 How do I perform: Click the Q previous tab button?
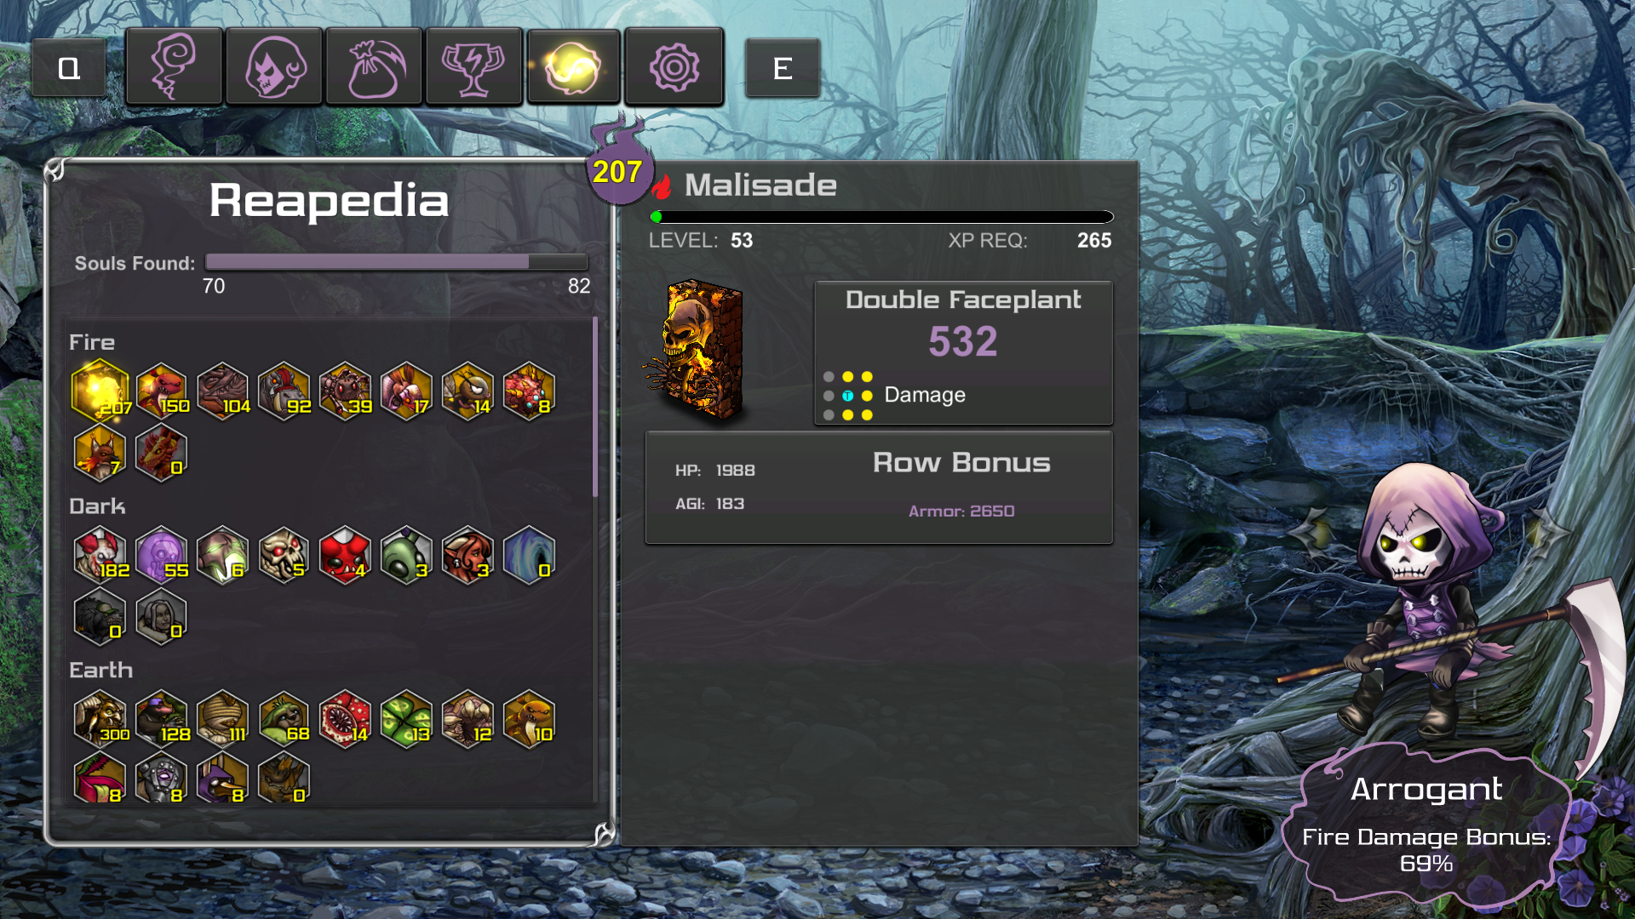(x=69, y=68)
